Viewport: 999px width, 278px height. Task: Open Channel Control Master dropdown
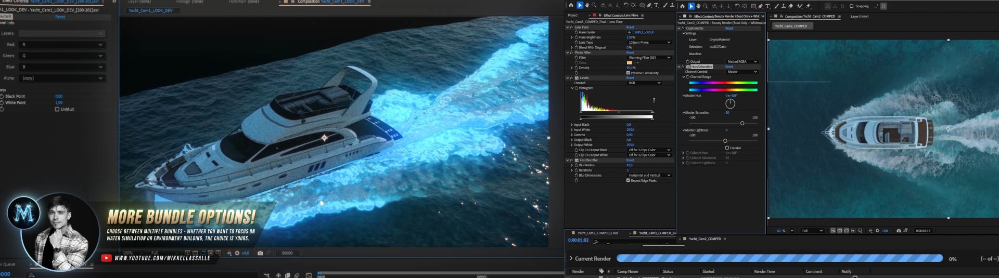[x=742, y=72]
